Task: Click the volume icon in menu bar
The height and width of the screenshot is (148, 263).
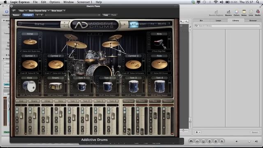Action: pyautogui.click(x=221, y=2)
